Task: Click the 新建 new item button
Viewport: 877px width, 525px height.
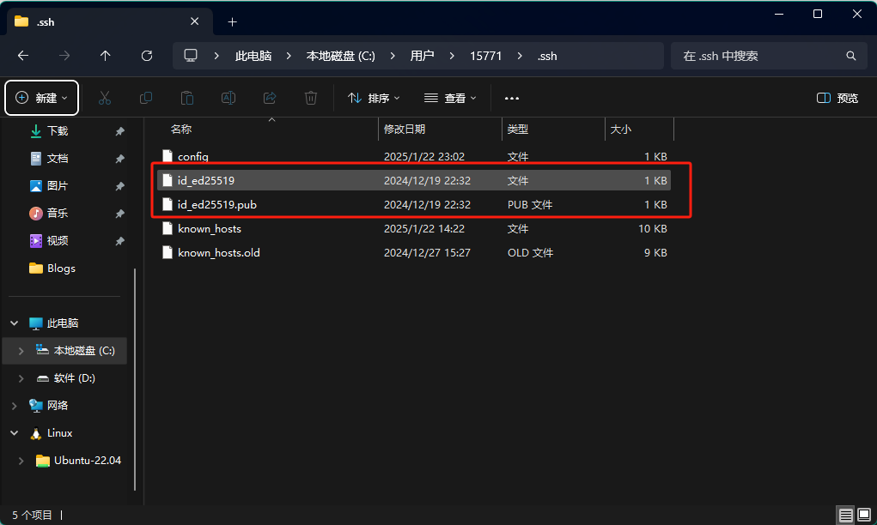Action: coord(42,98)
